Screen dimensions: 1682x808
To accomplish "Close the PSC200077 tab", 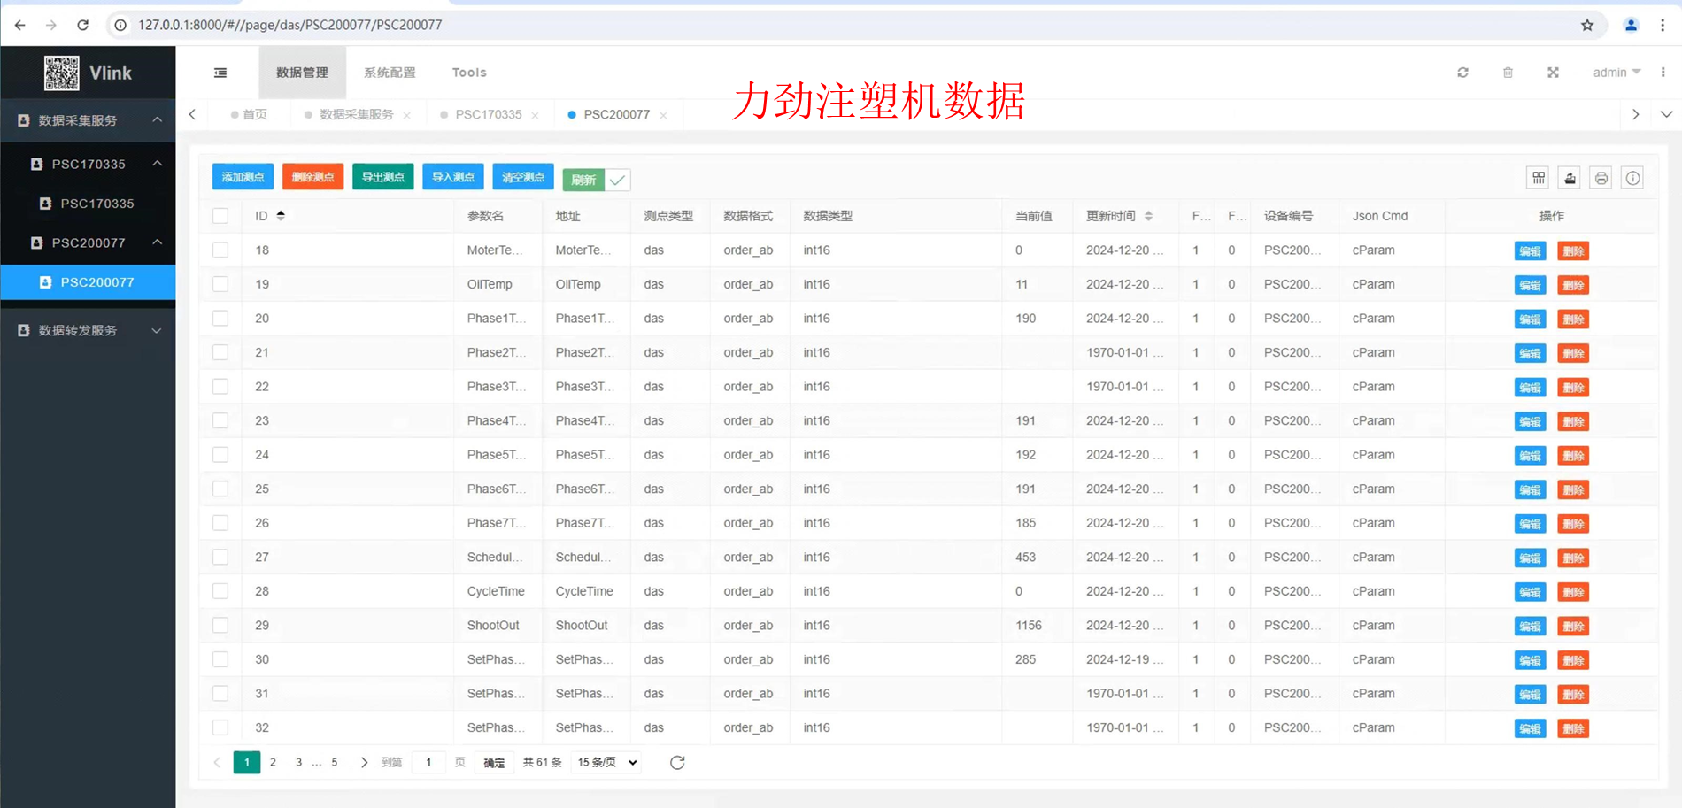I will (x=663, y=115).
